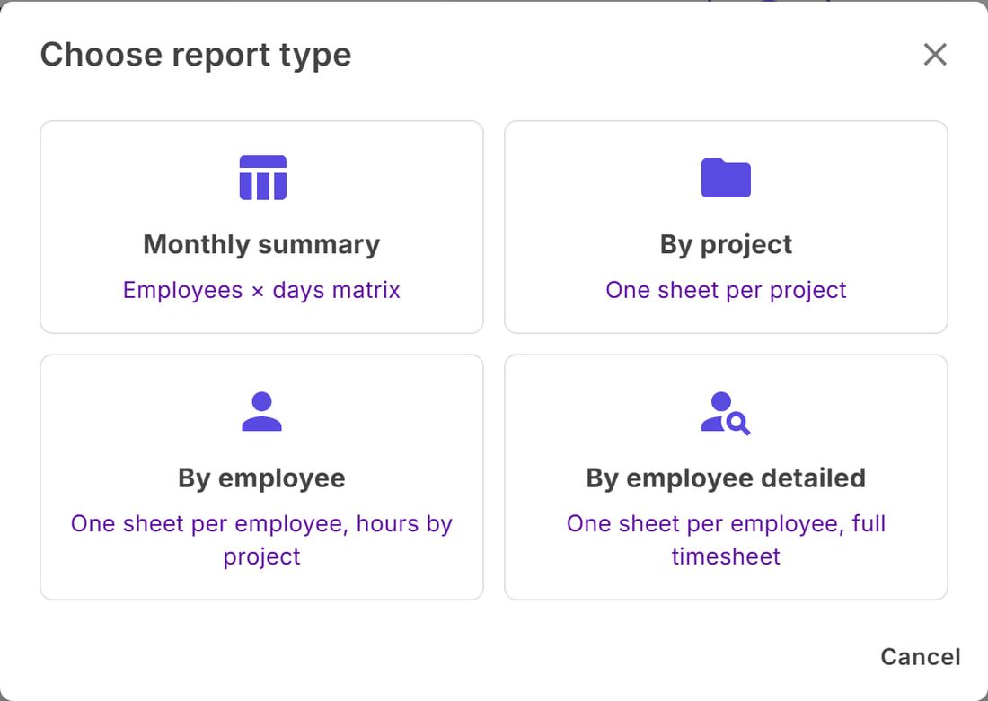Close the Choose report type dialog

(935, 55)
